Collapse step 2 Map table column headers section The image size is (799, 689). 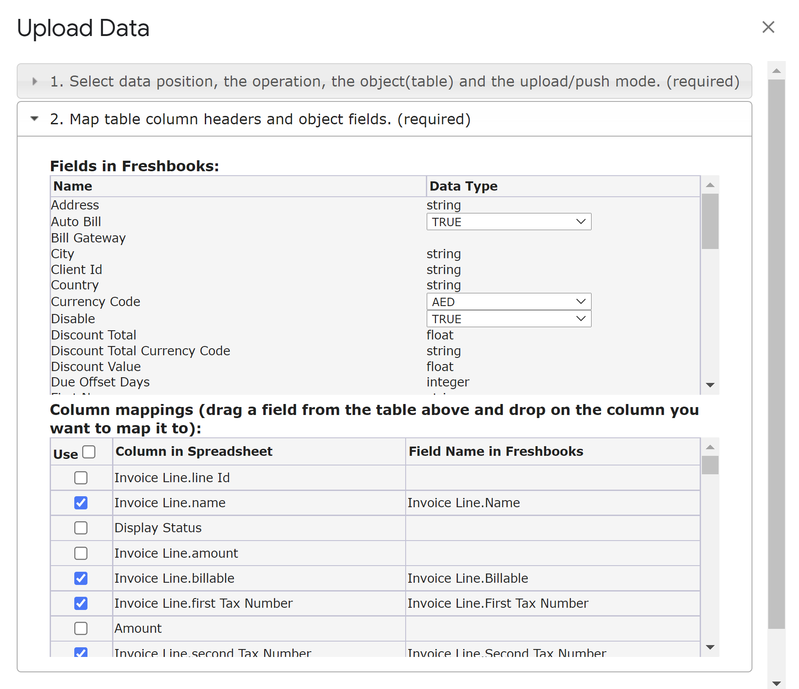click(x=384, y=119)
